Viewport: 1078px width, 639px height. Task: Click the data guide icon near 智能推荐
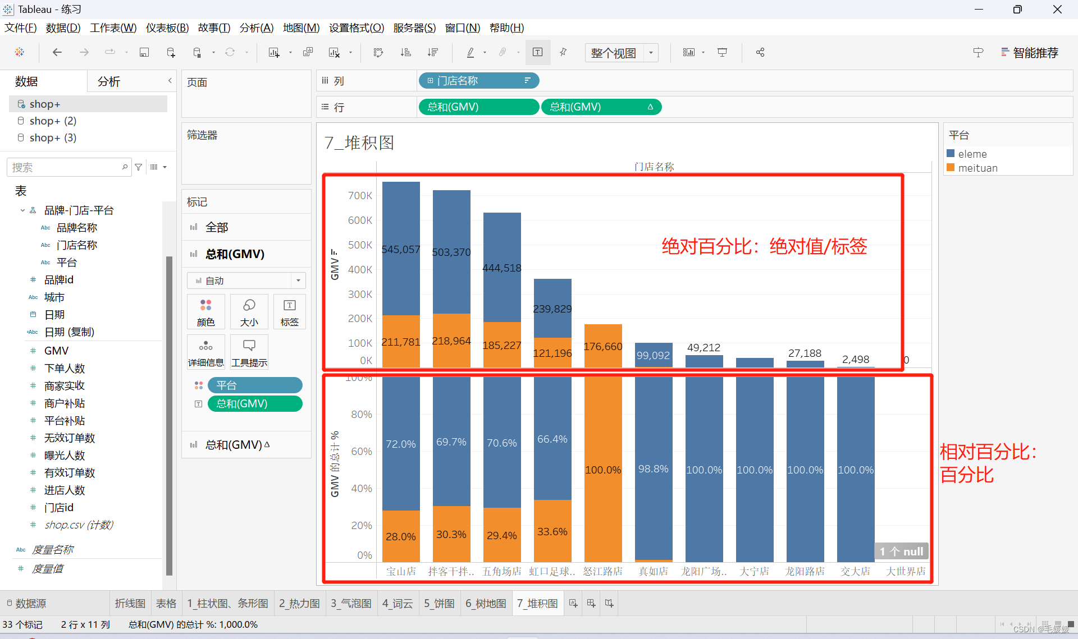(978, 52)
